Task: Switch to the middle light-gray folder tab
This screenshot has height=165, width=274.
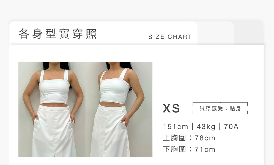Action: coord(216,33)
